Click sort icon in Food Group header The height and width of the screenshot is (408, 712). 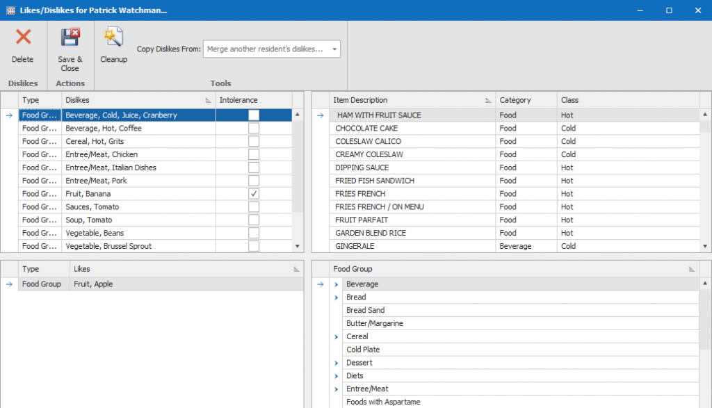[691, 269]
